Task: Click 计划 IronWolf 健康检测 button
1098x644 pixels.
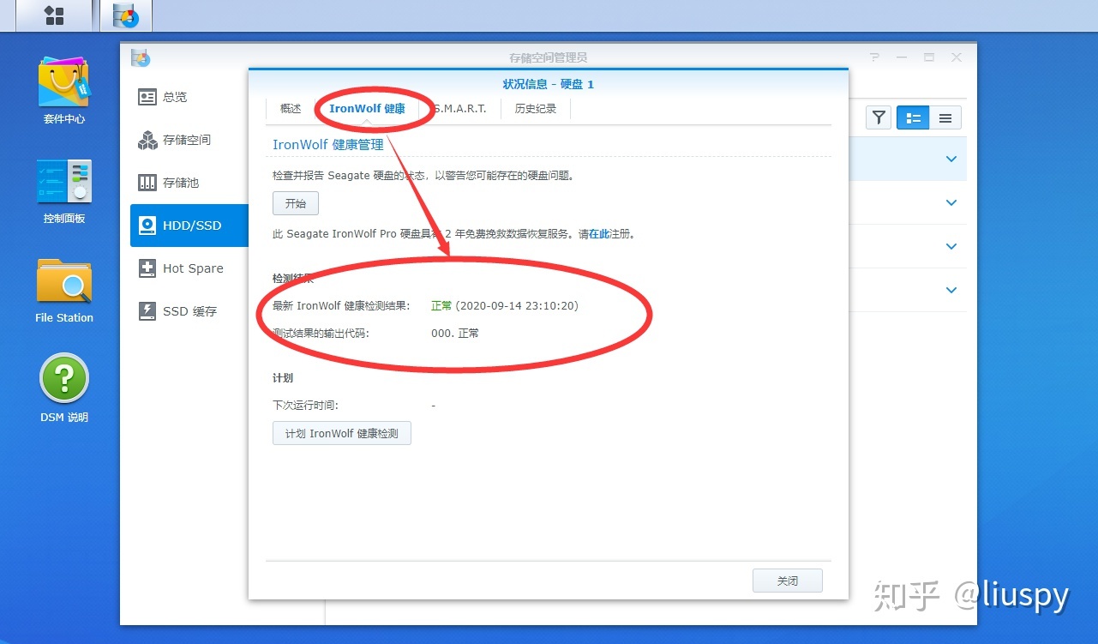Action: (342, 433)
